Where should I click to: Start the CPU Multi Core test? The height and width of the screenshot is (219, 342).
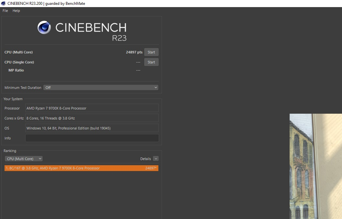(151, 52)
